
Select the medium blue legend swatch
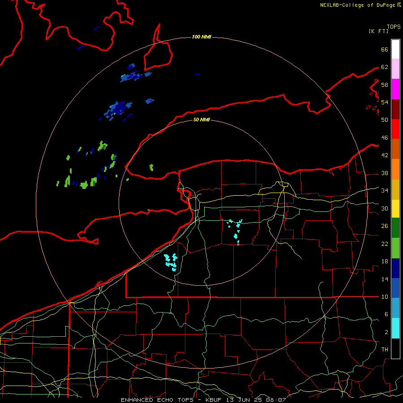pyautogui.click(x=395, y=288)
